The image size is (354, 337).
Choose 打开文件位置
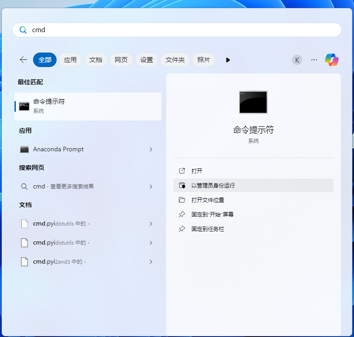[254, 200]
